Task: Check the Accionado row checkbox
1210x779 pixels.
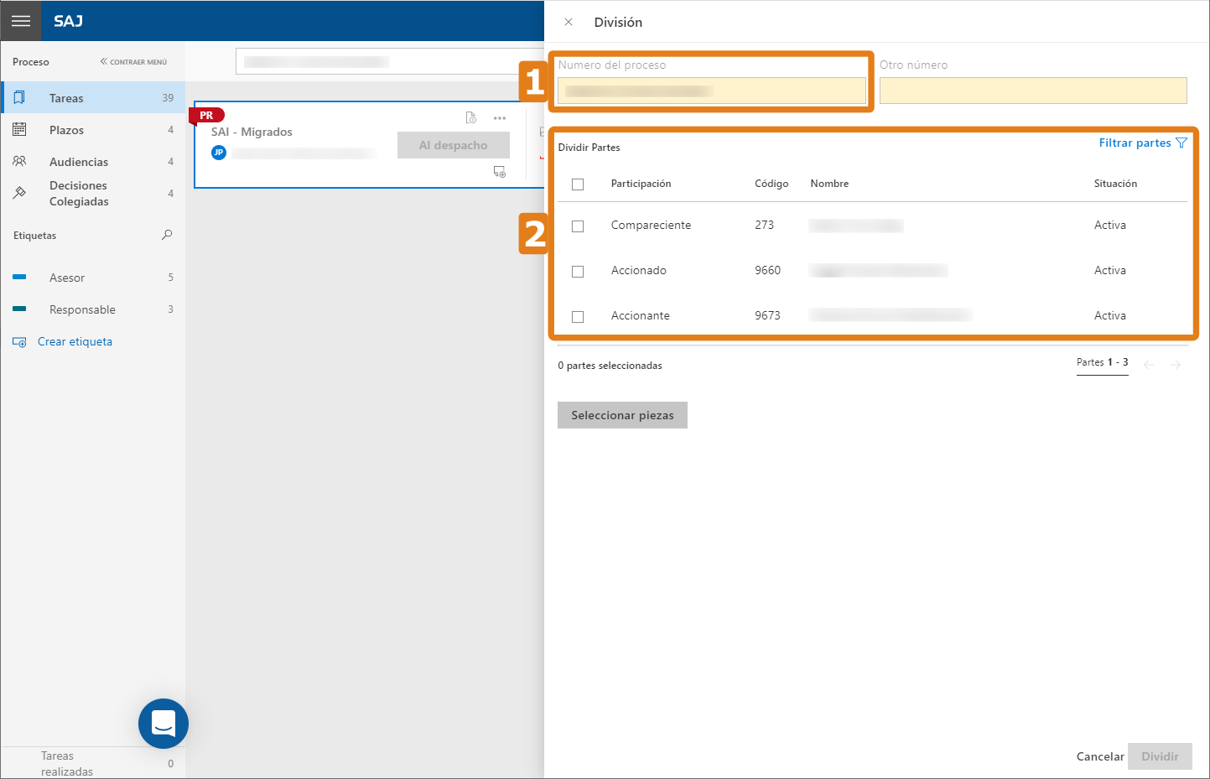Action: point(578,272)
